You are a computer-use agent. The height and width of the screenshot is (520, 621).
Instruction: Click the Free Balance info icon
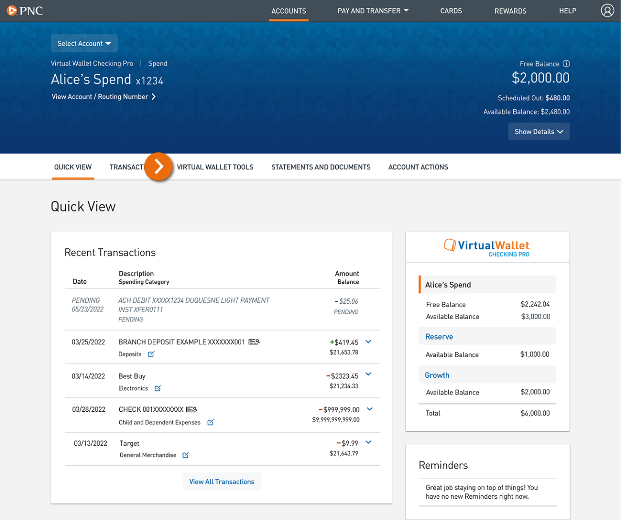tap(567, 64)
